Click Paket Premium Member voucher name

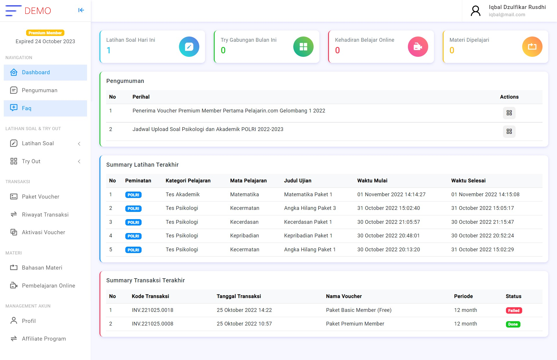(x=355, y=324)
